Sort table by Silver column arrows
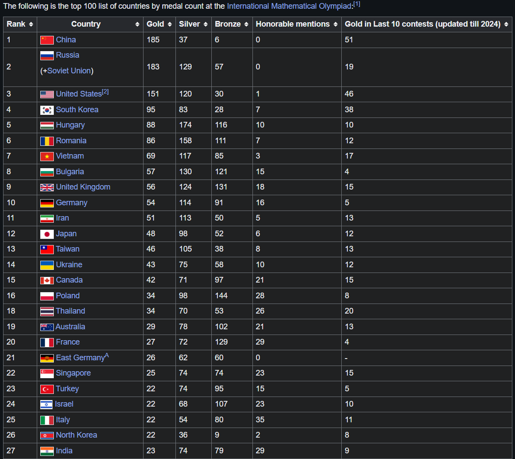 coord(206,24)
